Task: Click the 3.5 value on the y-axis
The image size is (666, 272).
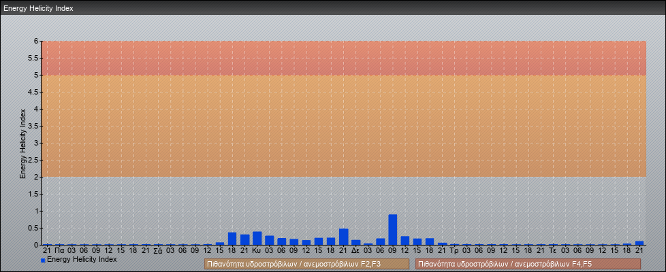Action: click(x=33, y=126)
